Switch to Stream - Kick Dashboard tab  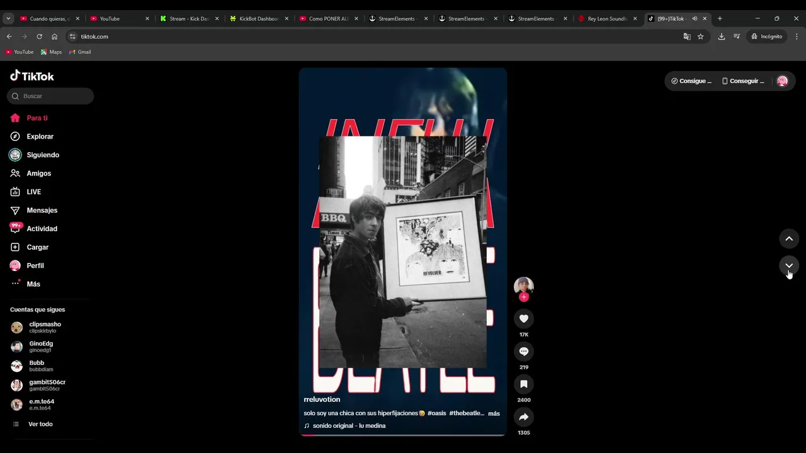tap(189, 19)
